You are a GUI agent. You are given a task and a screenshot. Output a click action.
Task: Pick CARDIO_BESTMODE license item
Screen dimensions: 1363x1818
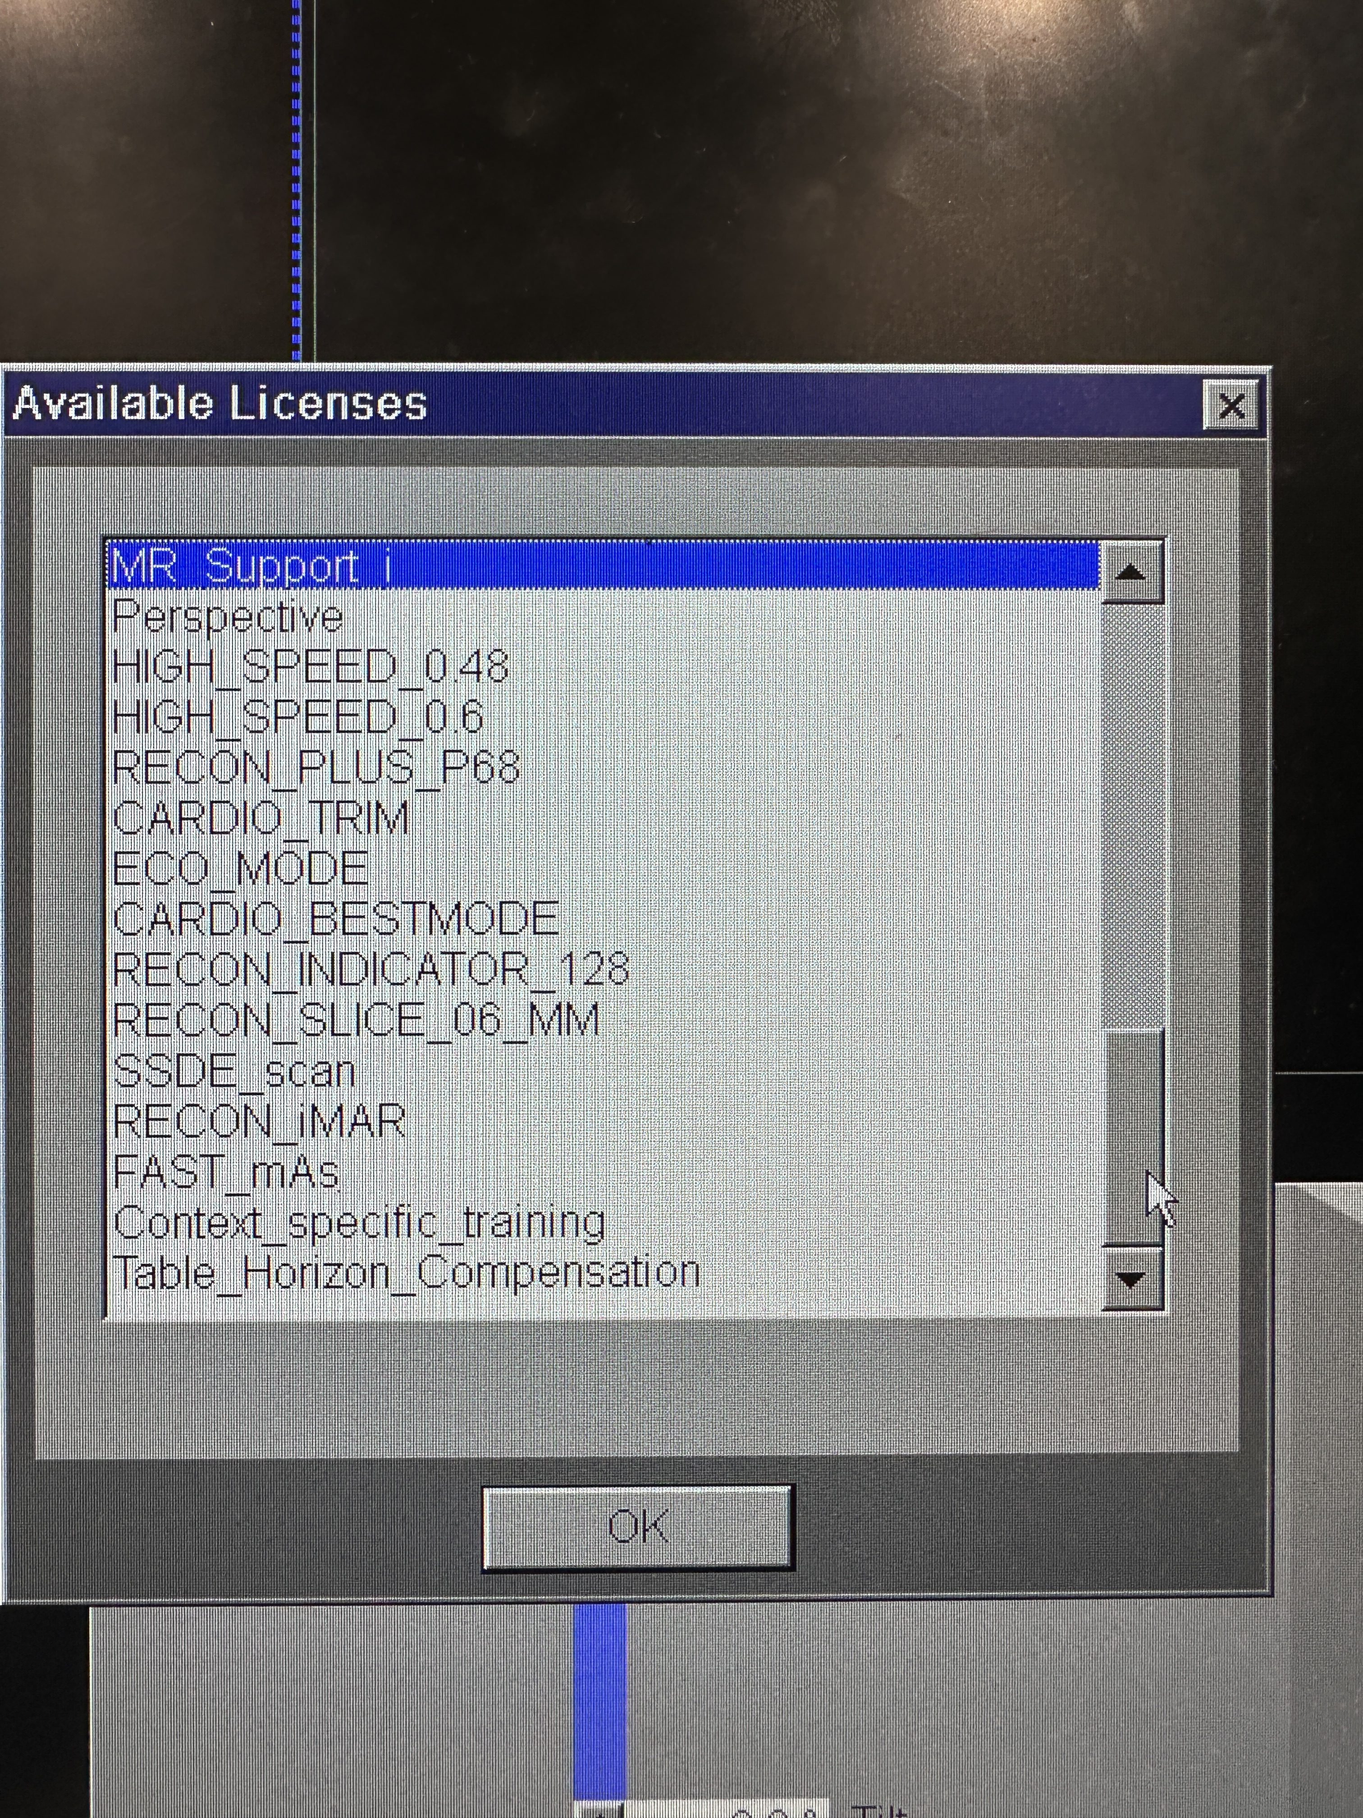coord(336,918)
